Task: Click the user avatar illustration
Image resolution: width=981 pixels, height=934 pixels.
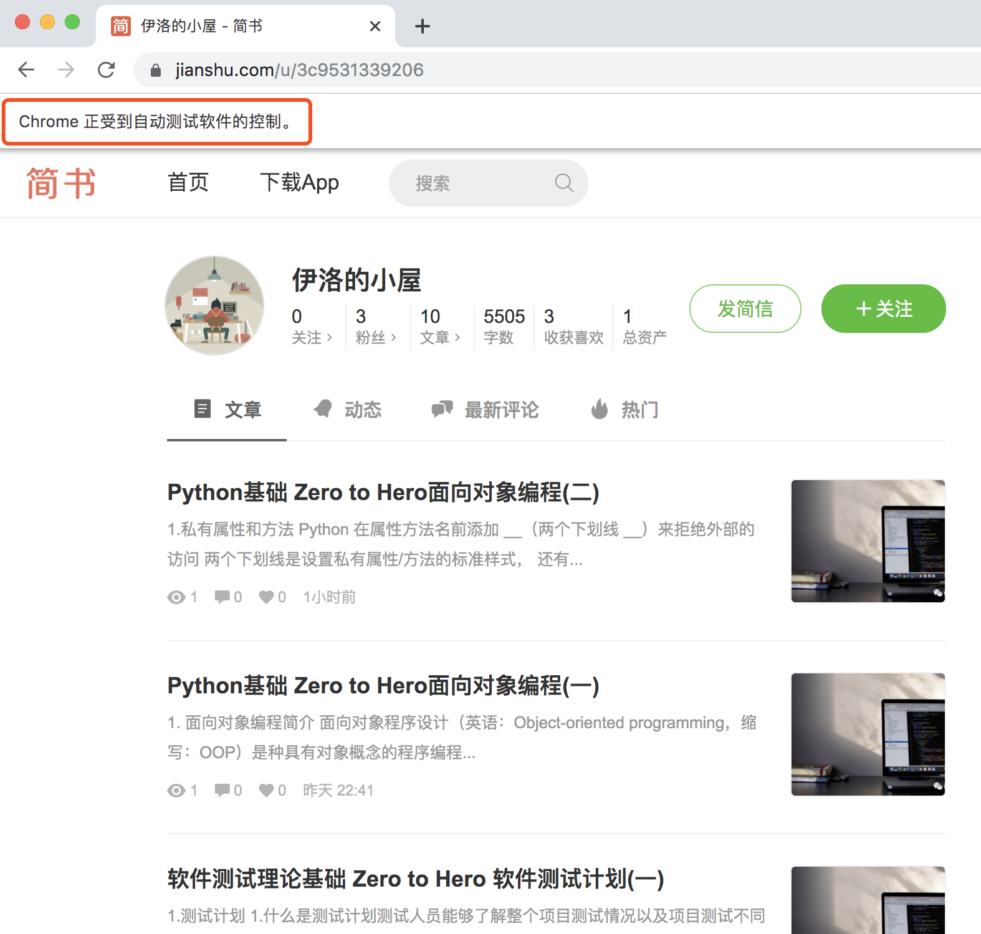Action: click(214, 306)
